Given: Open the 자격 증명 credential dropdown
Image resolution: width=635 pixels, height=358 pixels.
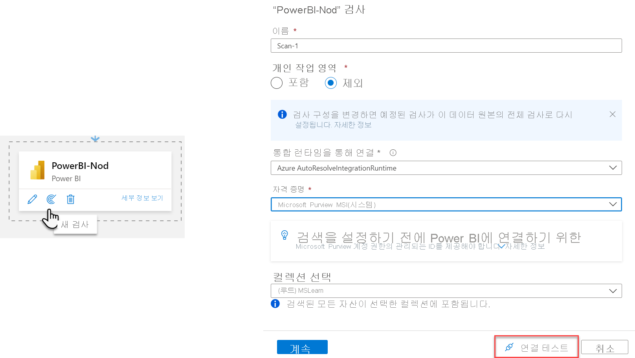Looking at the screenshot, I should click(x=446, y=204).
